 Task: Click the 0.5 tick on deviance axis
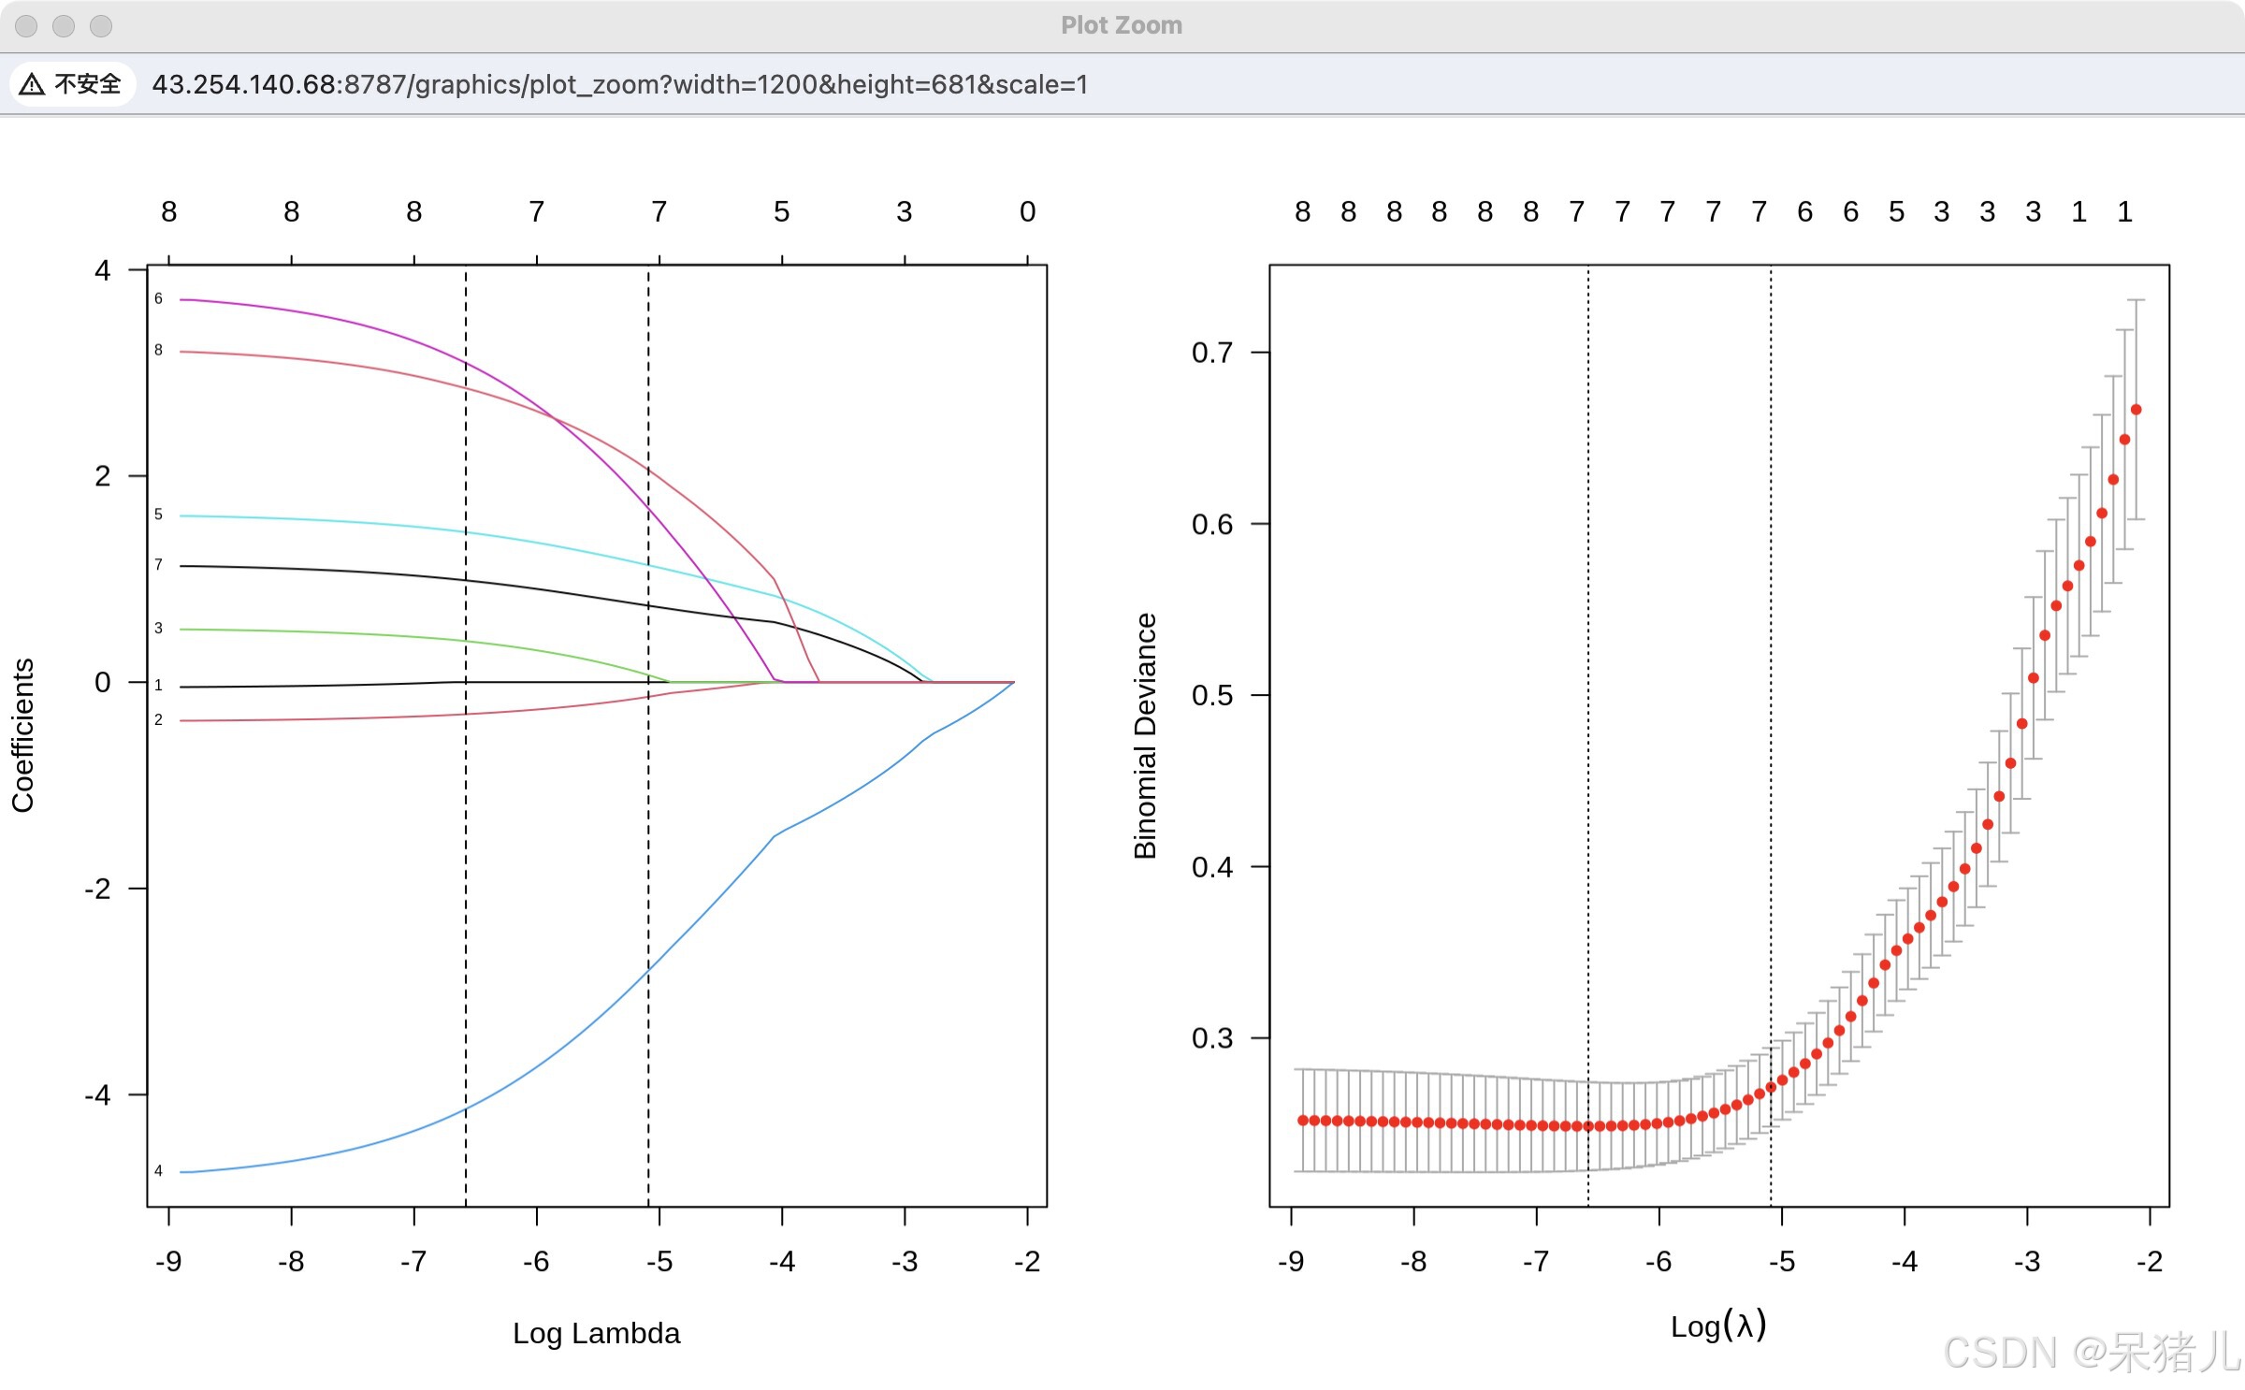(x=1212, y=695)
